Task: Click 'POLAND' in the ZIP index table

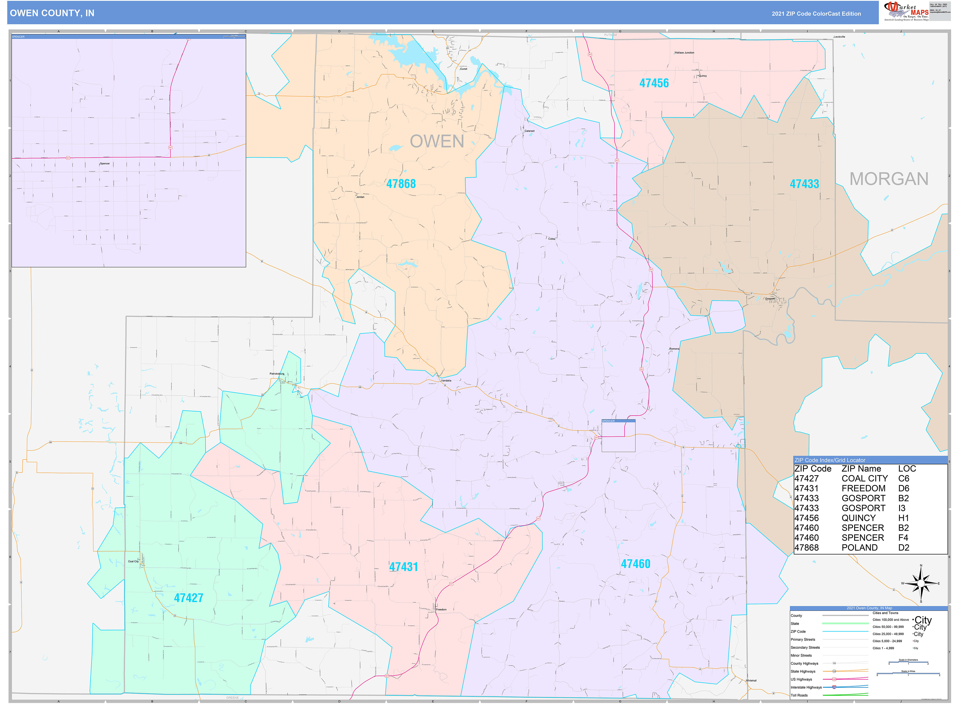Action: point(859,547)
